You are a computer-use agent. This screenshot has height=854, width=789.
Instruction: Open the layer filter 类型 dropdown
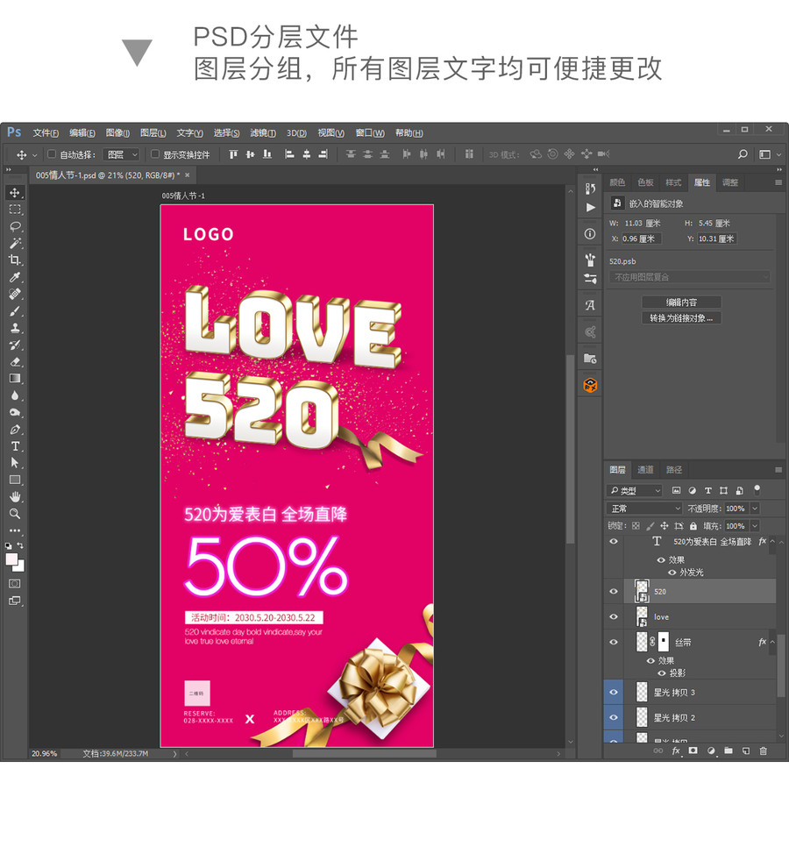[635, 491]
